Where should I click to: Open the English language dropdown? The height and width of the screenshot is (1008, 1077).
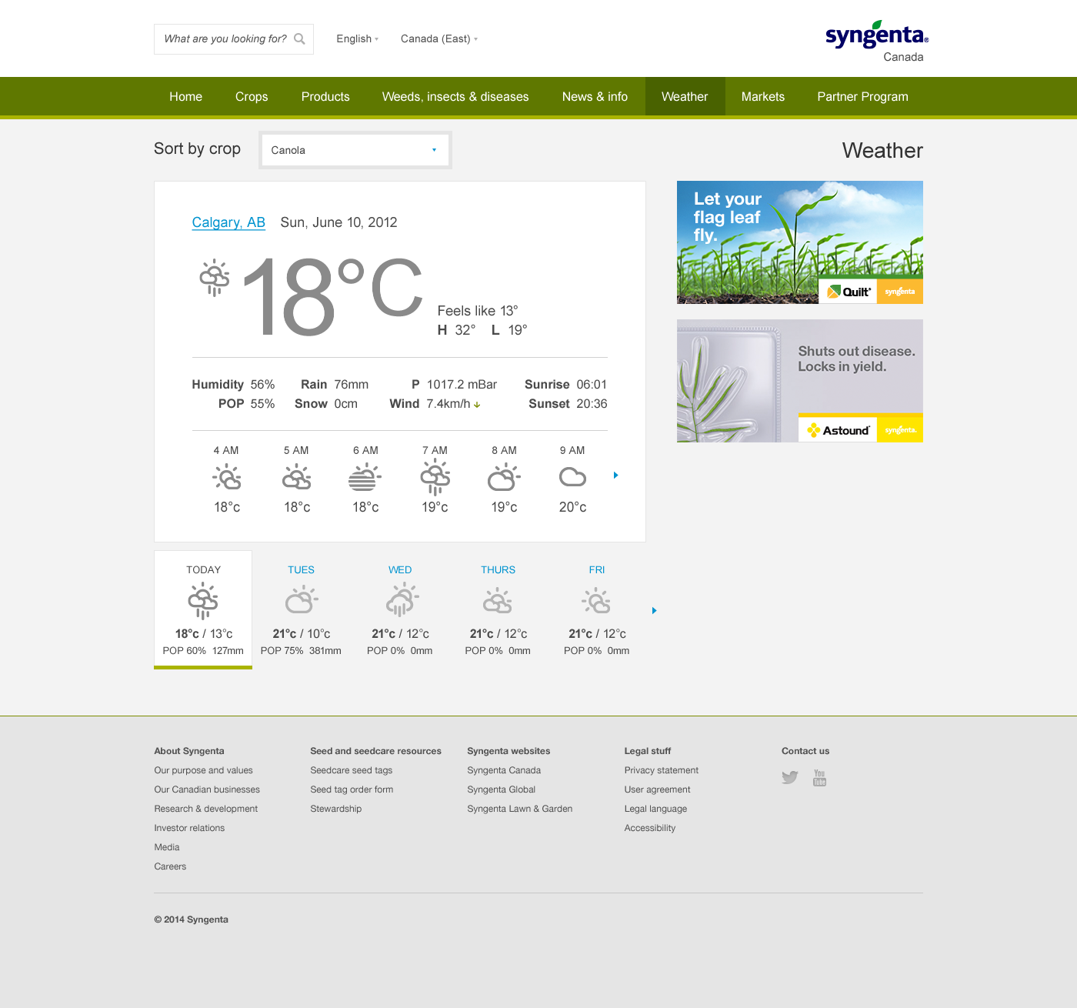tap(357, 39)
